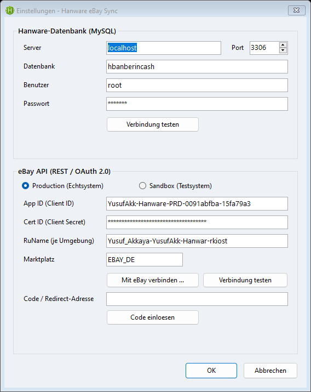Confirm settings with OK button
Screen dimensions: 311x392
click(x=211, y=371)
